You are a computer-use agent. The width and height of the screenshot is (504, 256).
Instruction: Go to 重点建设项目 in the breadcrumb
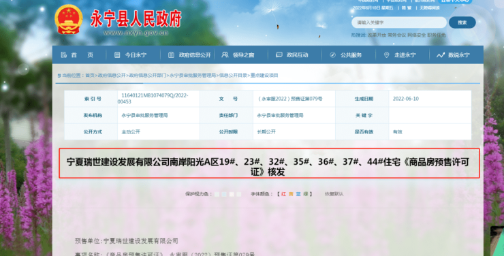[264, 76]
